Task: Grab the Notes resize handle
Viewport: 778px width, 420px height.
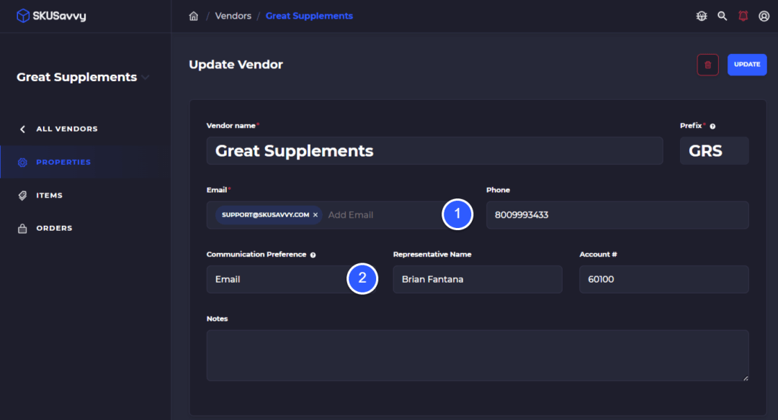Action: 746,378
